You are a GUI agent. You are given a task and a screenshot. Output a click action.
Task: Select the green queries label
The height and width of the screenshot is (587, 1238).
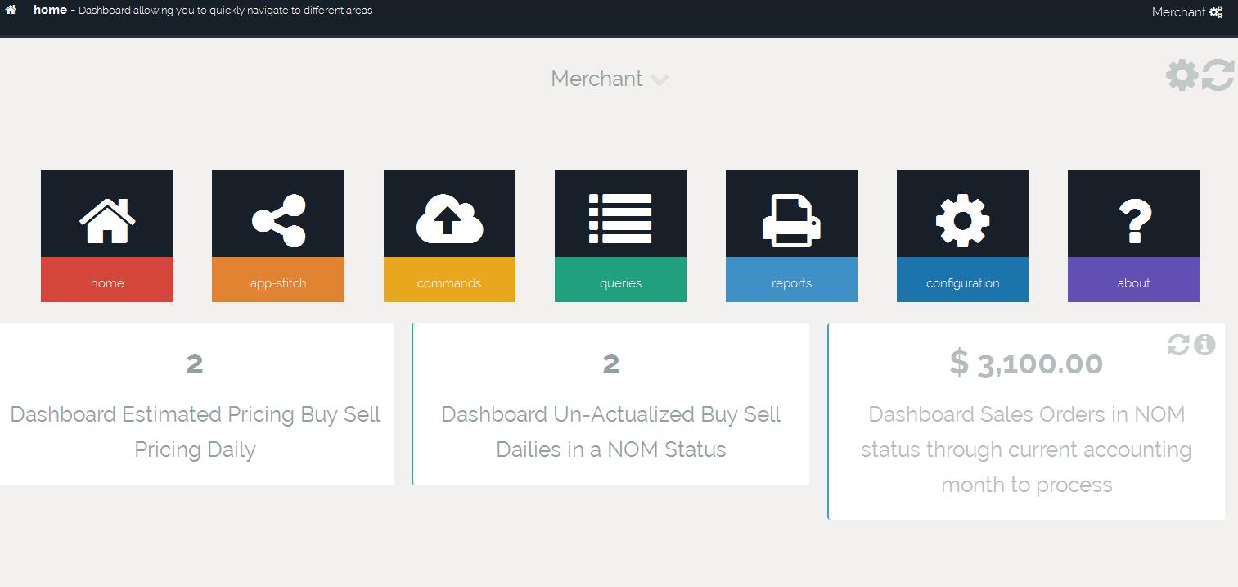pos(620,282)
